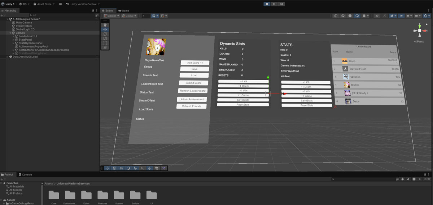The width and height of the screenshot is (433, 205).
Task: Click the Step forward button
Action: tap(281, 4)
